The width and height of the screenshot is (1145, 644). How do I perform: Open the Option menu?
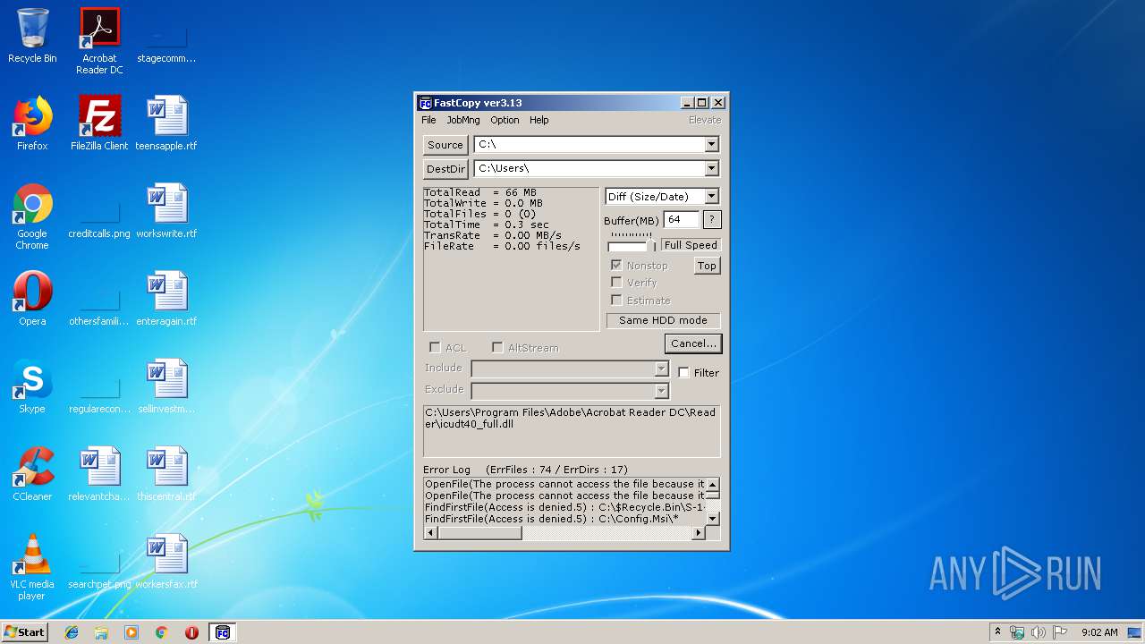point(505,120)
